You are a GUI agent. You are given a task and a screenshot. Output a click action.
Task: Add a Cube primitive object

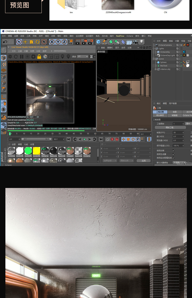tap(98, 42)
